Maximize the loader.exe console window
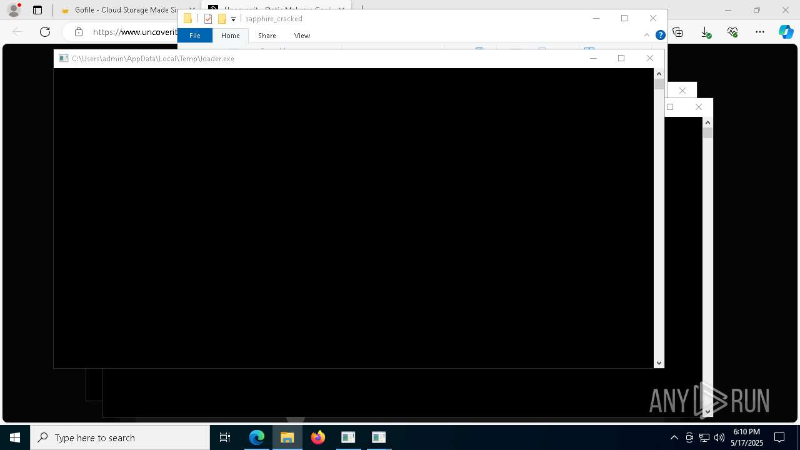 point(621,59)
